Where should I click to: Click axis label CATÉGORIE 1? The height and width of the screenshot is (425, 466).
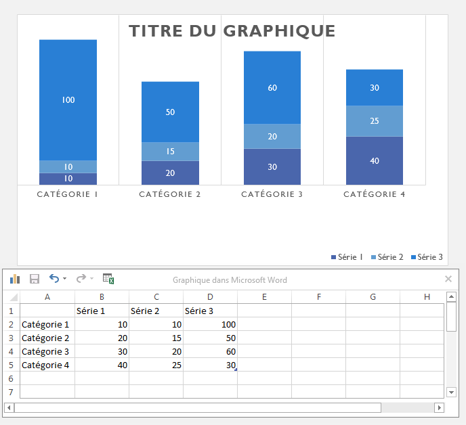pos(68,194)
